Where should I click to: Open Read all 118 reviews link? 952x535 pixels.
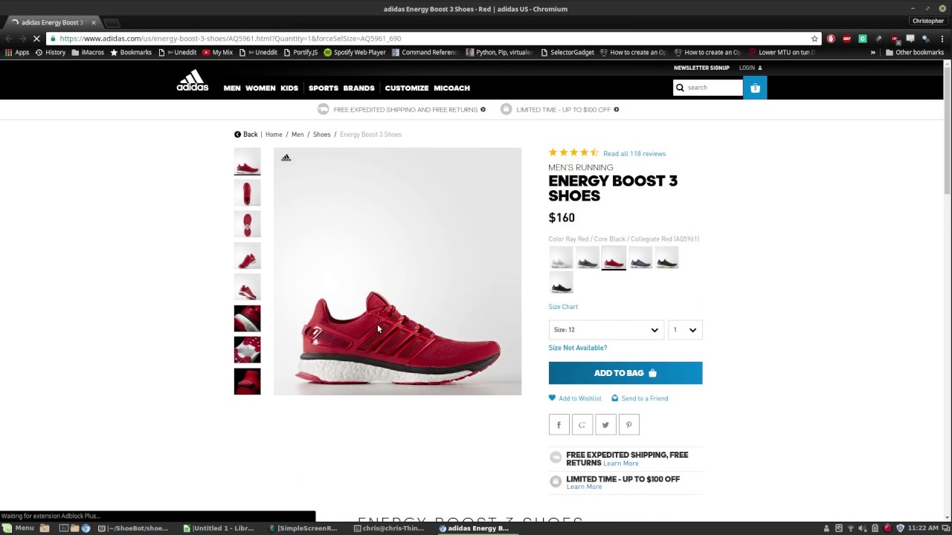coord(634,154)
